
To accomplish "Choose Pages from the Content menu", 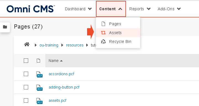I will point(118,24).
